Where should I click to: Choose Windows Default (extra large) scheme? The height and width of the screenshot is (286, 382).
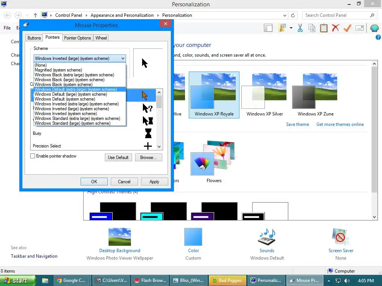pyautogui.click(x=80, y=89)
